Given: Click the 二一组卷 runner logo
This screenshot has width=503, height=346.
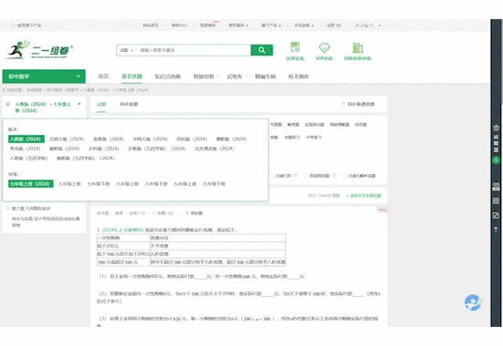Looking at the screenshot, I should [38, 50].
